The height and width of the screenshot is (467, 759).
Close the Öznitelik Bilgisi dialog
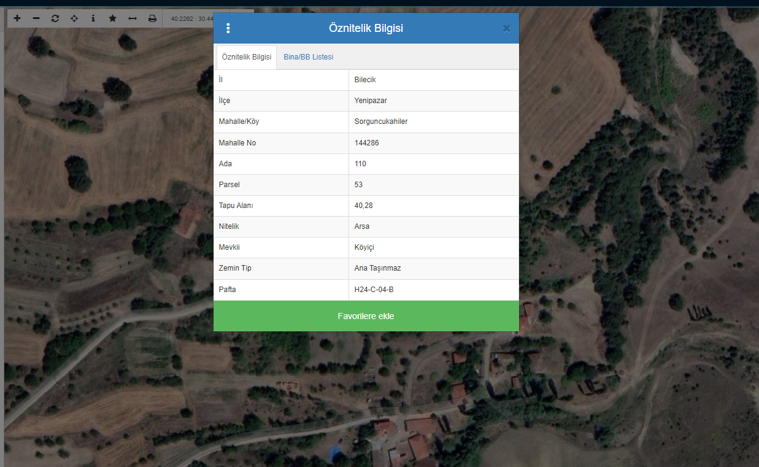[x=506, y=28]
